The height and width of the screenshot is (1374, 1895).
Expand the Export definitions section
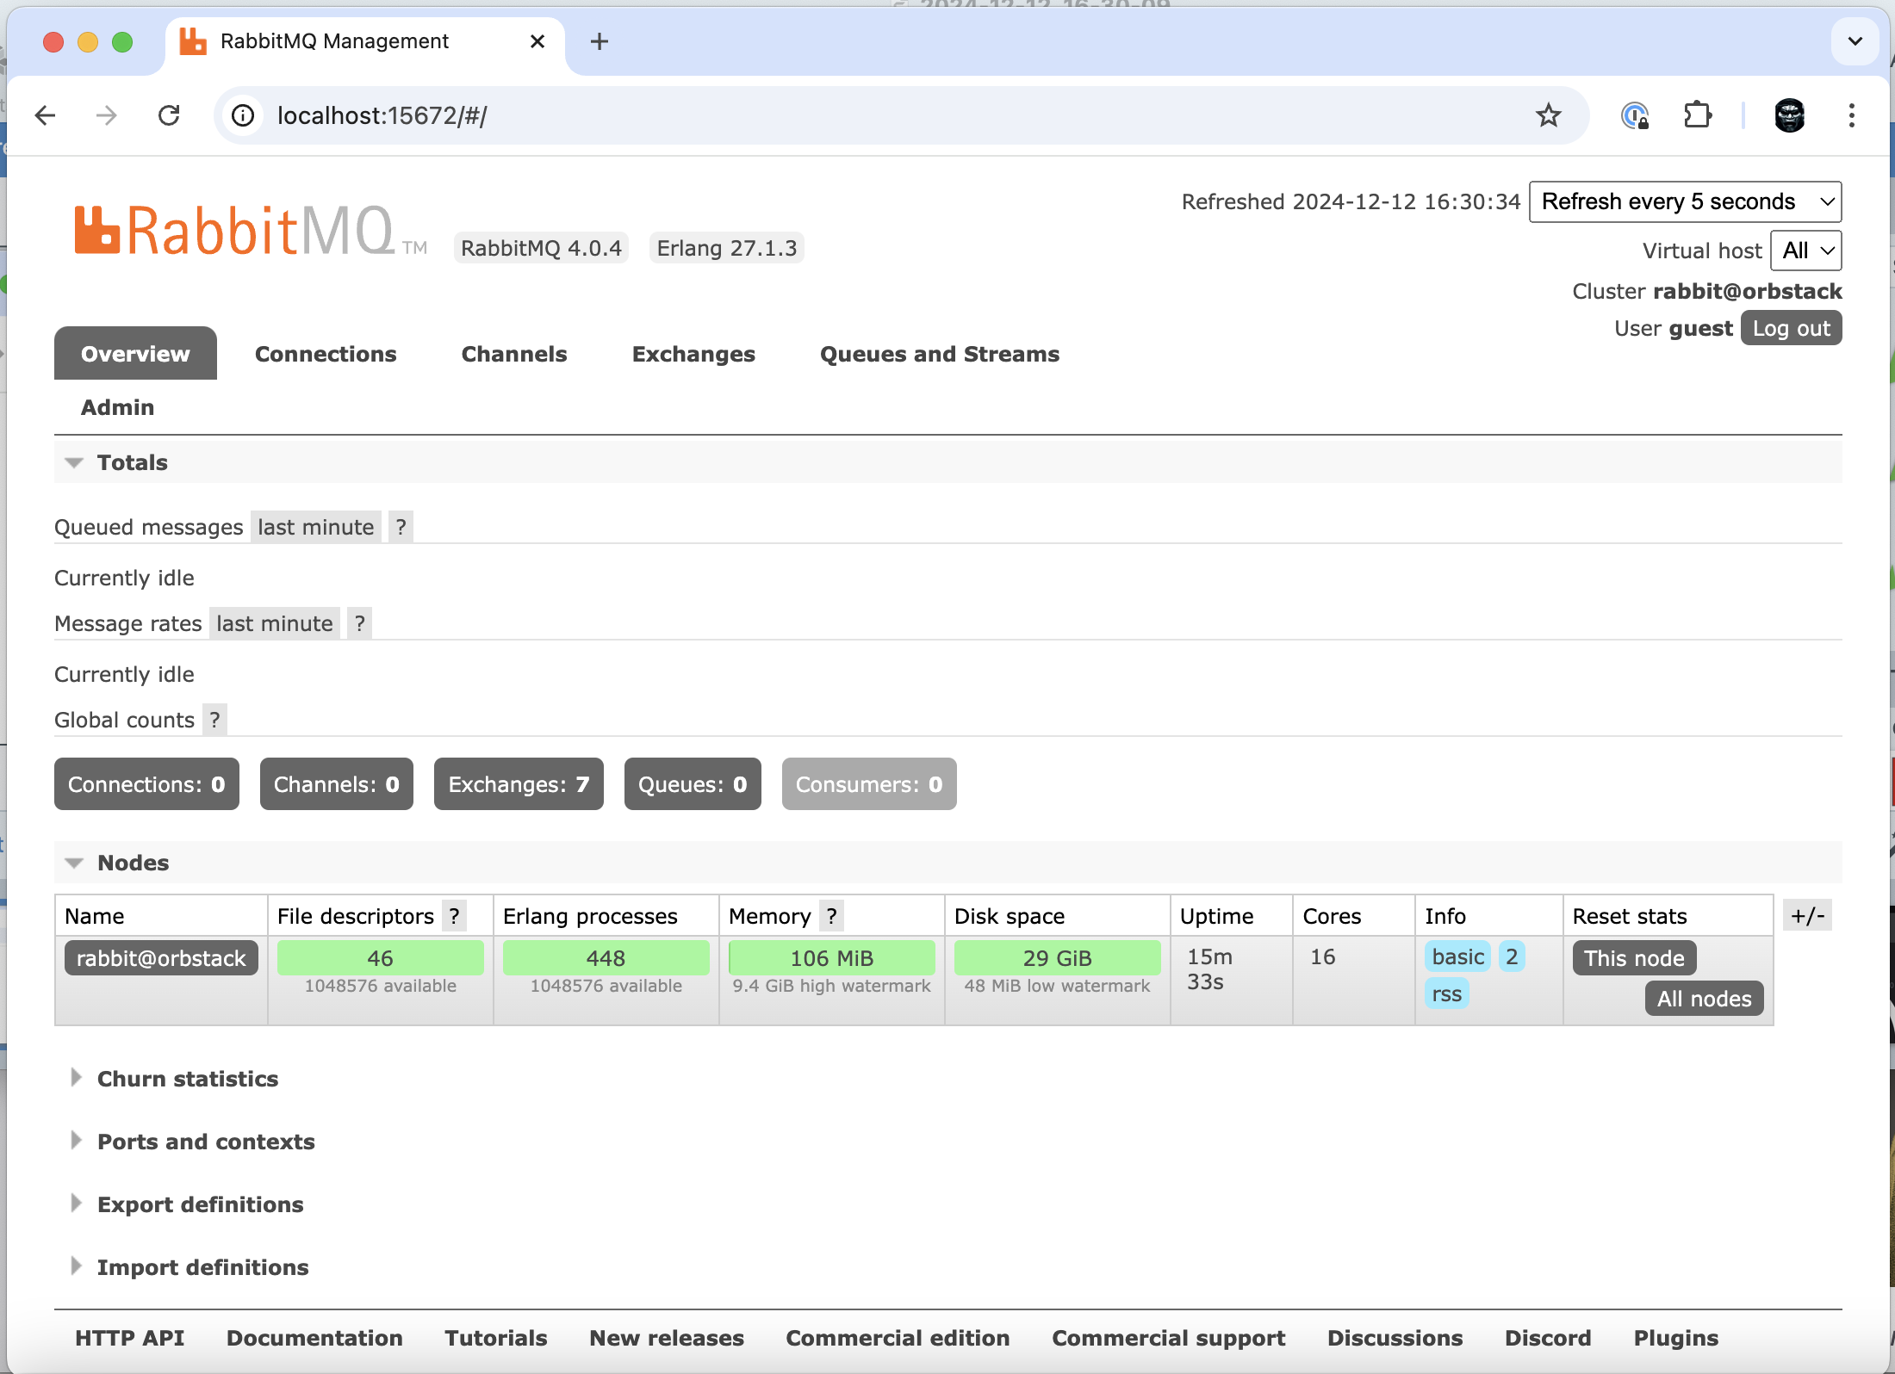coord(200,1204)
